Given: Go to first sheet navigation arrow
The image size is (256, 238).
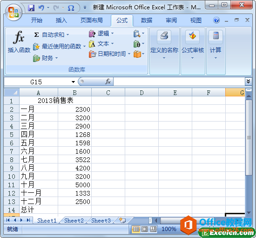Looking at the screenshot, I should click(x=7, y=220).
